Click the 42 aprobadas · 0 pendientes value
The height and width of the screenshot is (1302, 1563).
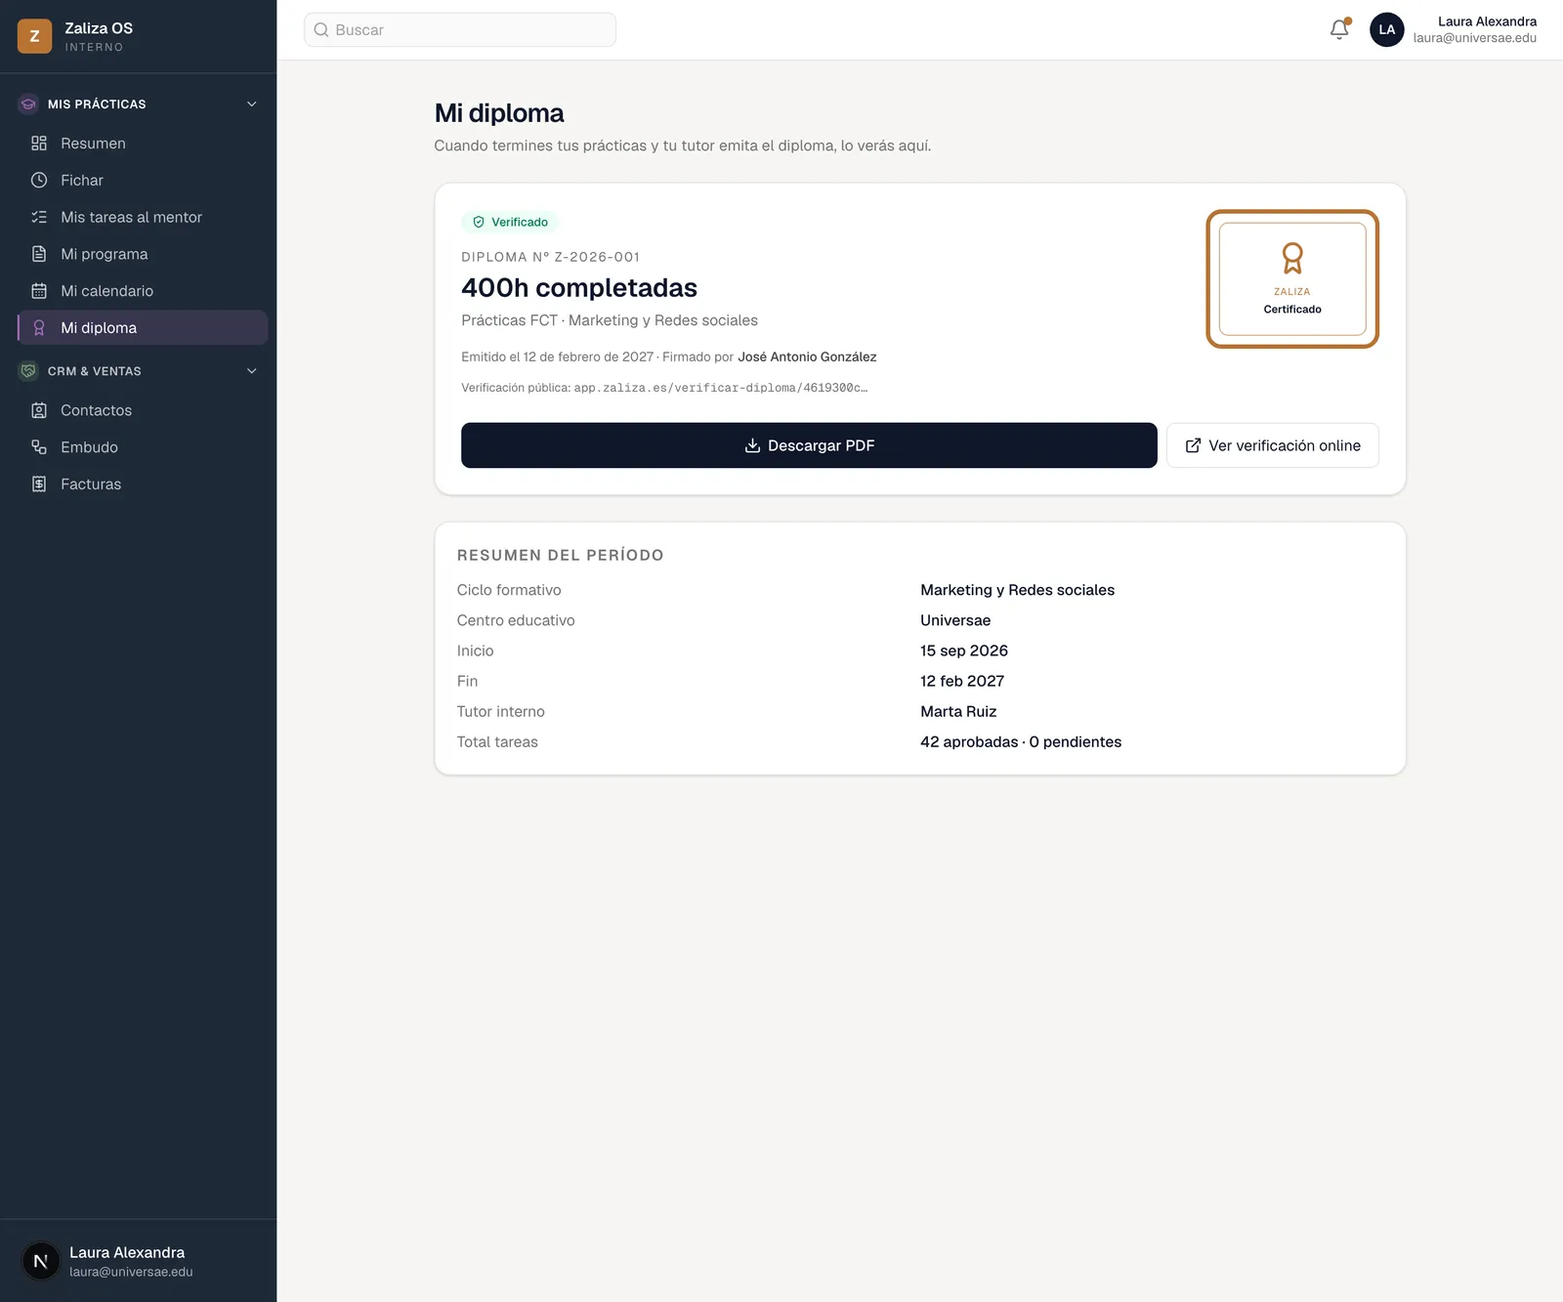[x=1021, y=742]
